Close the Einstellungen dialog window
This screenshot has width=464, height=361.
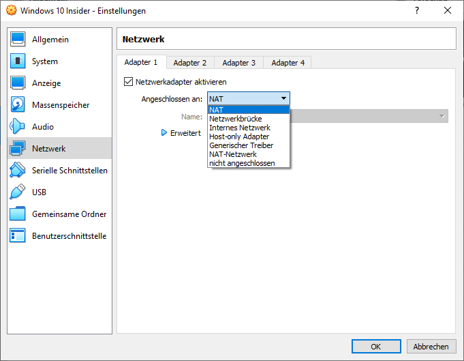[x=448, y=10]
